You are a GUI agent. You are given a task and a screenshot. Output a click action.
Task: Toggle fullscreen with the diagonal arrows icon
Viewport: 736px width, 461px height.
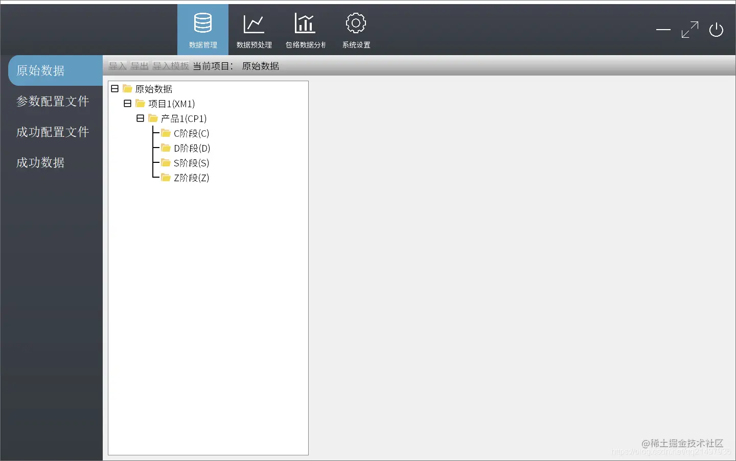click(690, 30)
